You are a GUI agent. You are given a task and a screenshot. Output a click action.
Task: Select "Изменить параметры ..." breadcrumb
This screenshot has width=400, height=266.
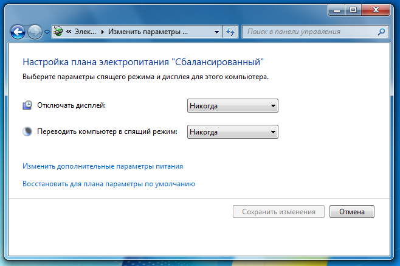point(148,32)
